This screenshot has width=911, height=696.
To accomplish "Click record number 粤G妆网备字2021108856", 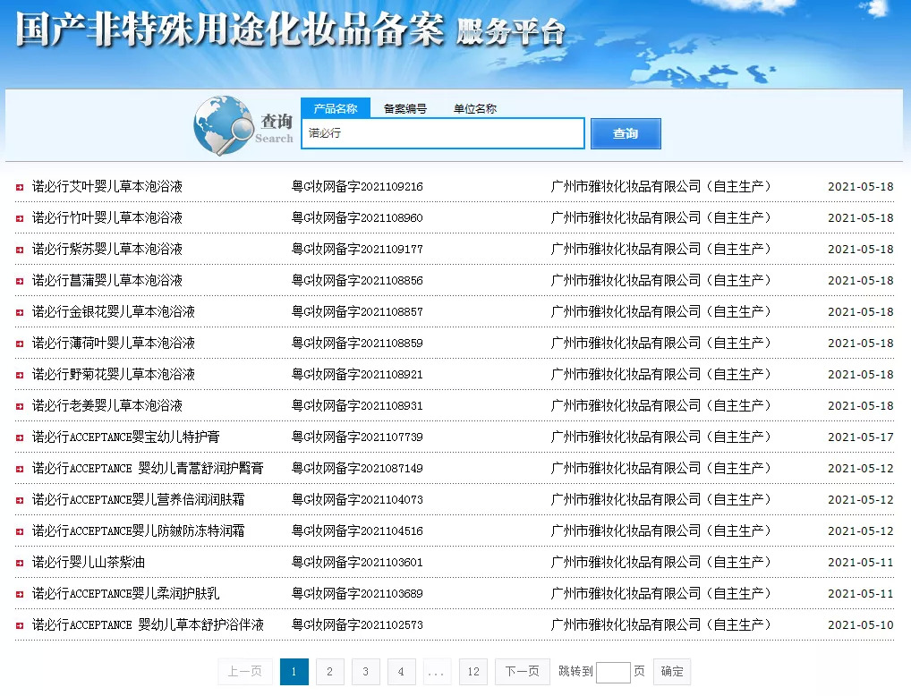I will point(357,281).
